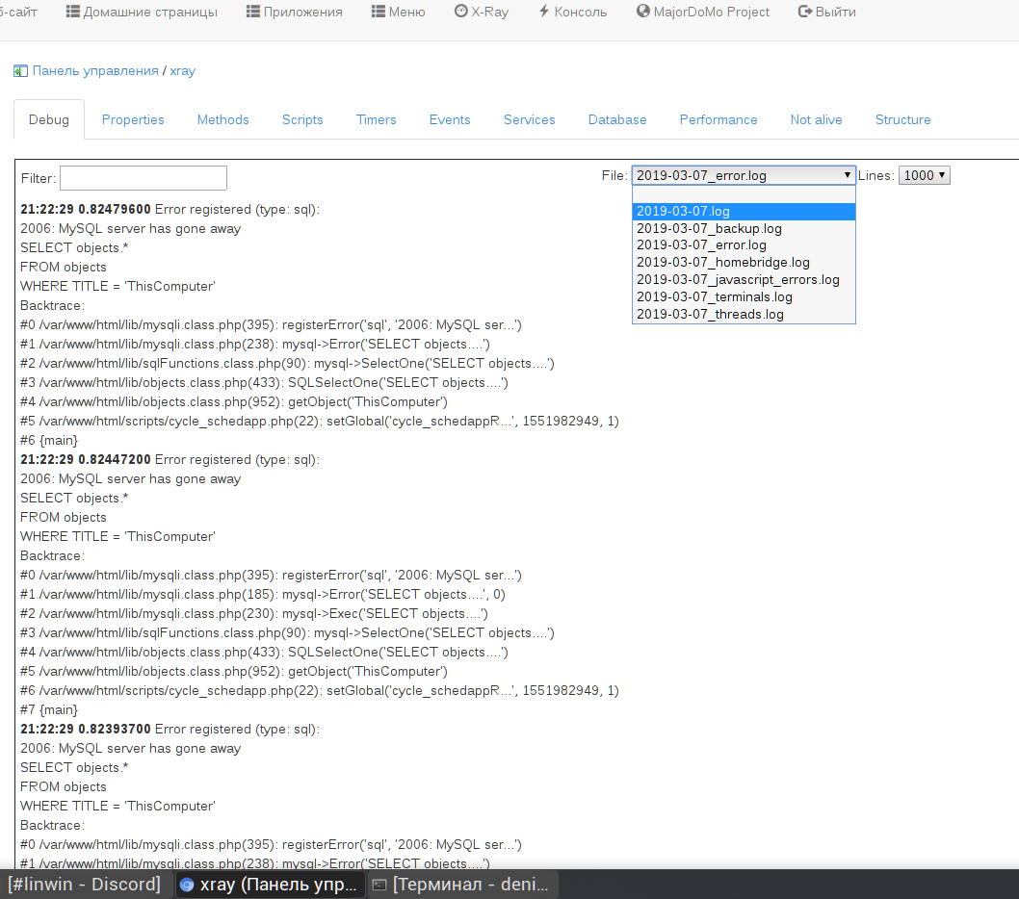Screen dimensions: 1019x899
Task: Click the xray breadcrumb link
Action: pyautogui.click(x=182, y=71)
